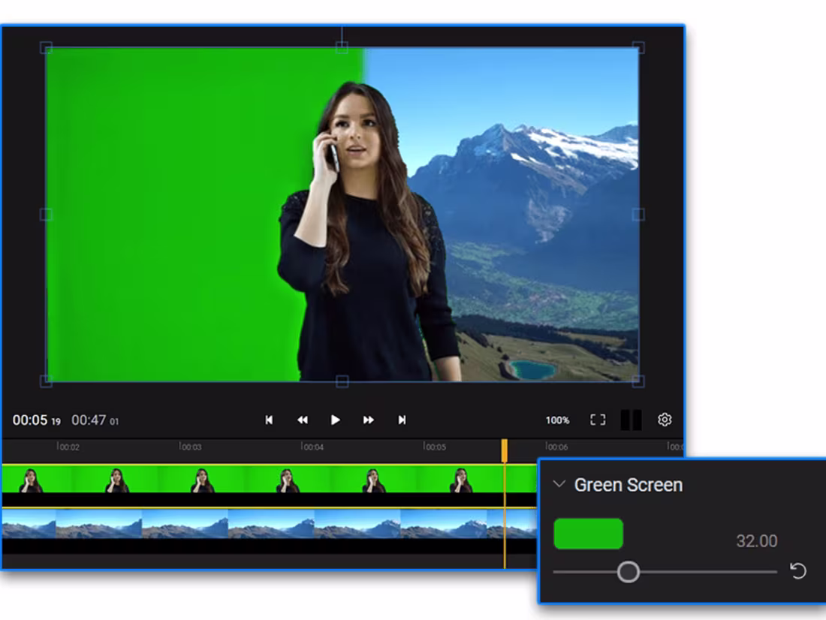Click the tolerance slider handle

(629, 572)
